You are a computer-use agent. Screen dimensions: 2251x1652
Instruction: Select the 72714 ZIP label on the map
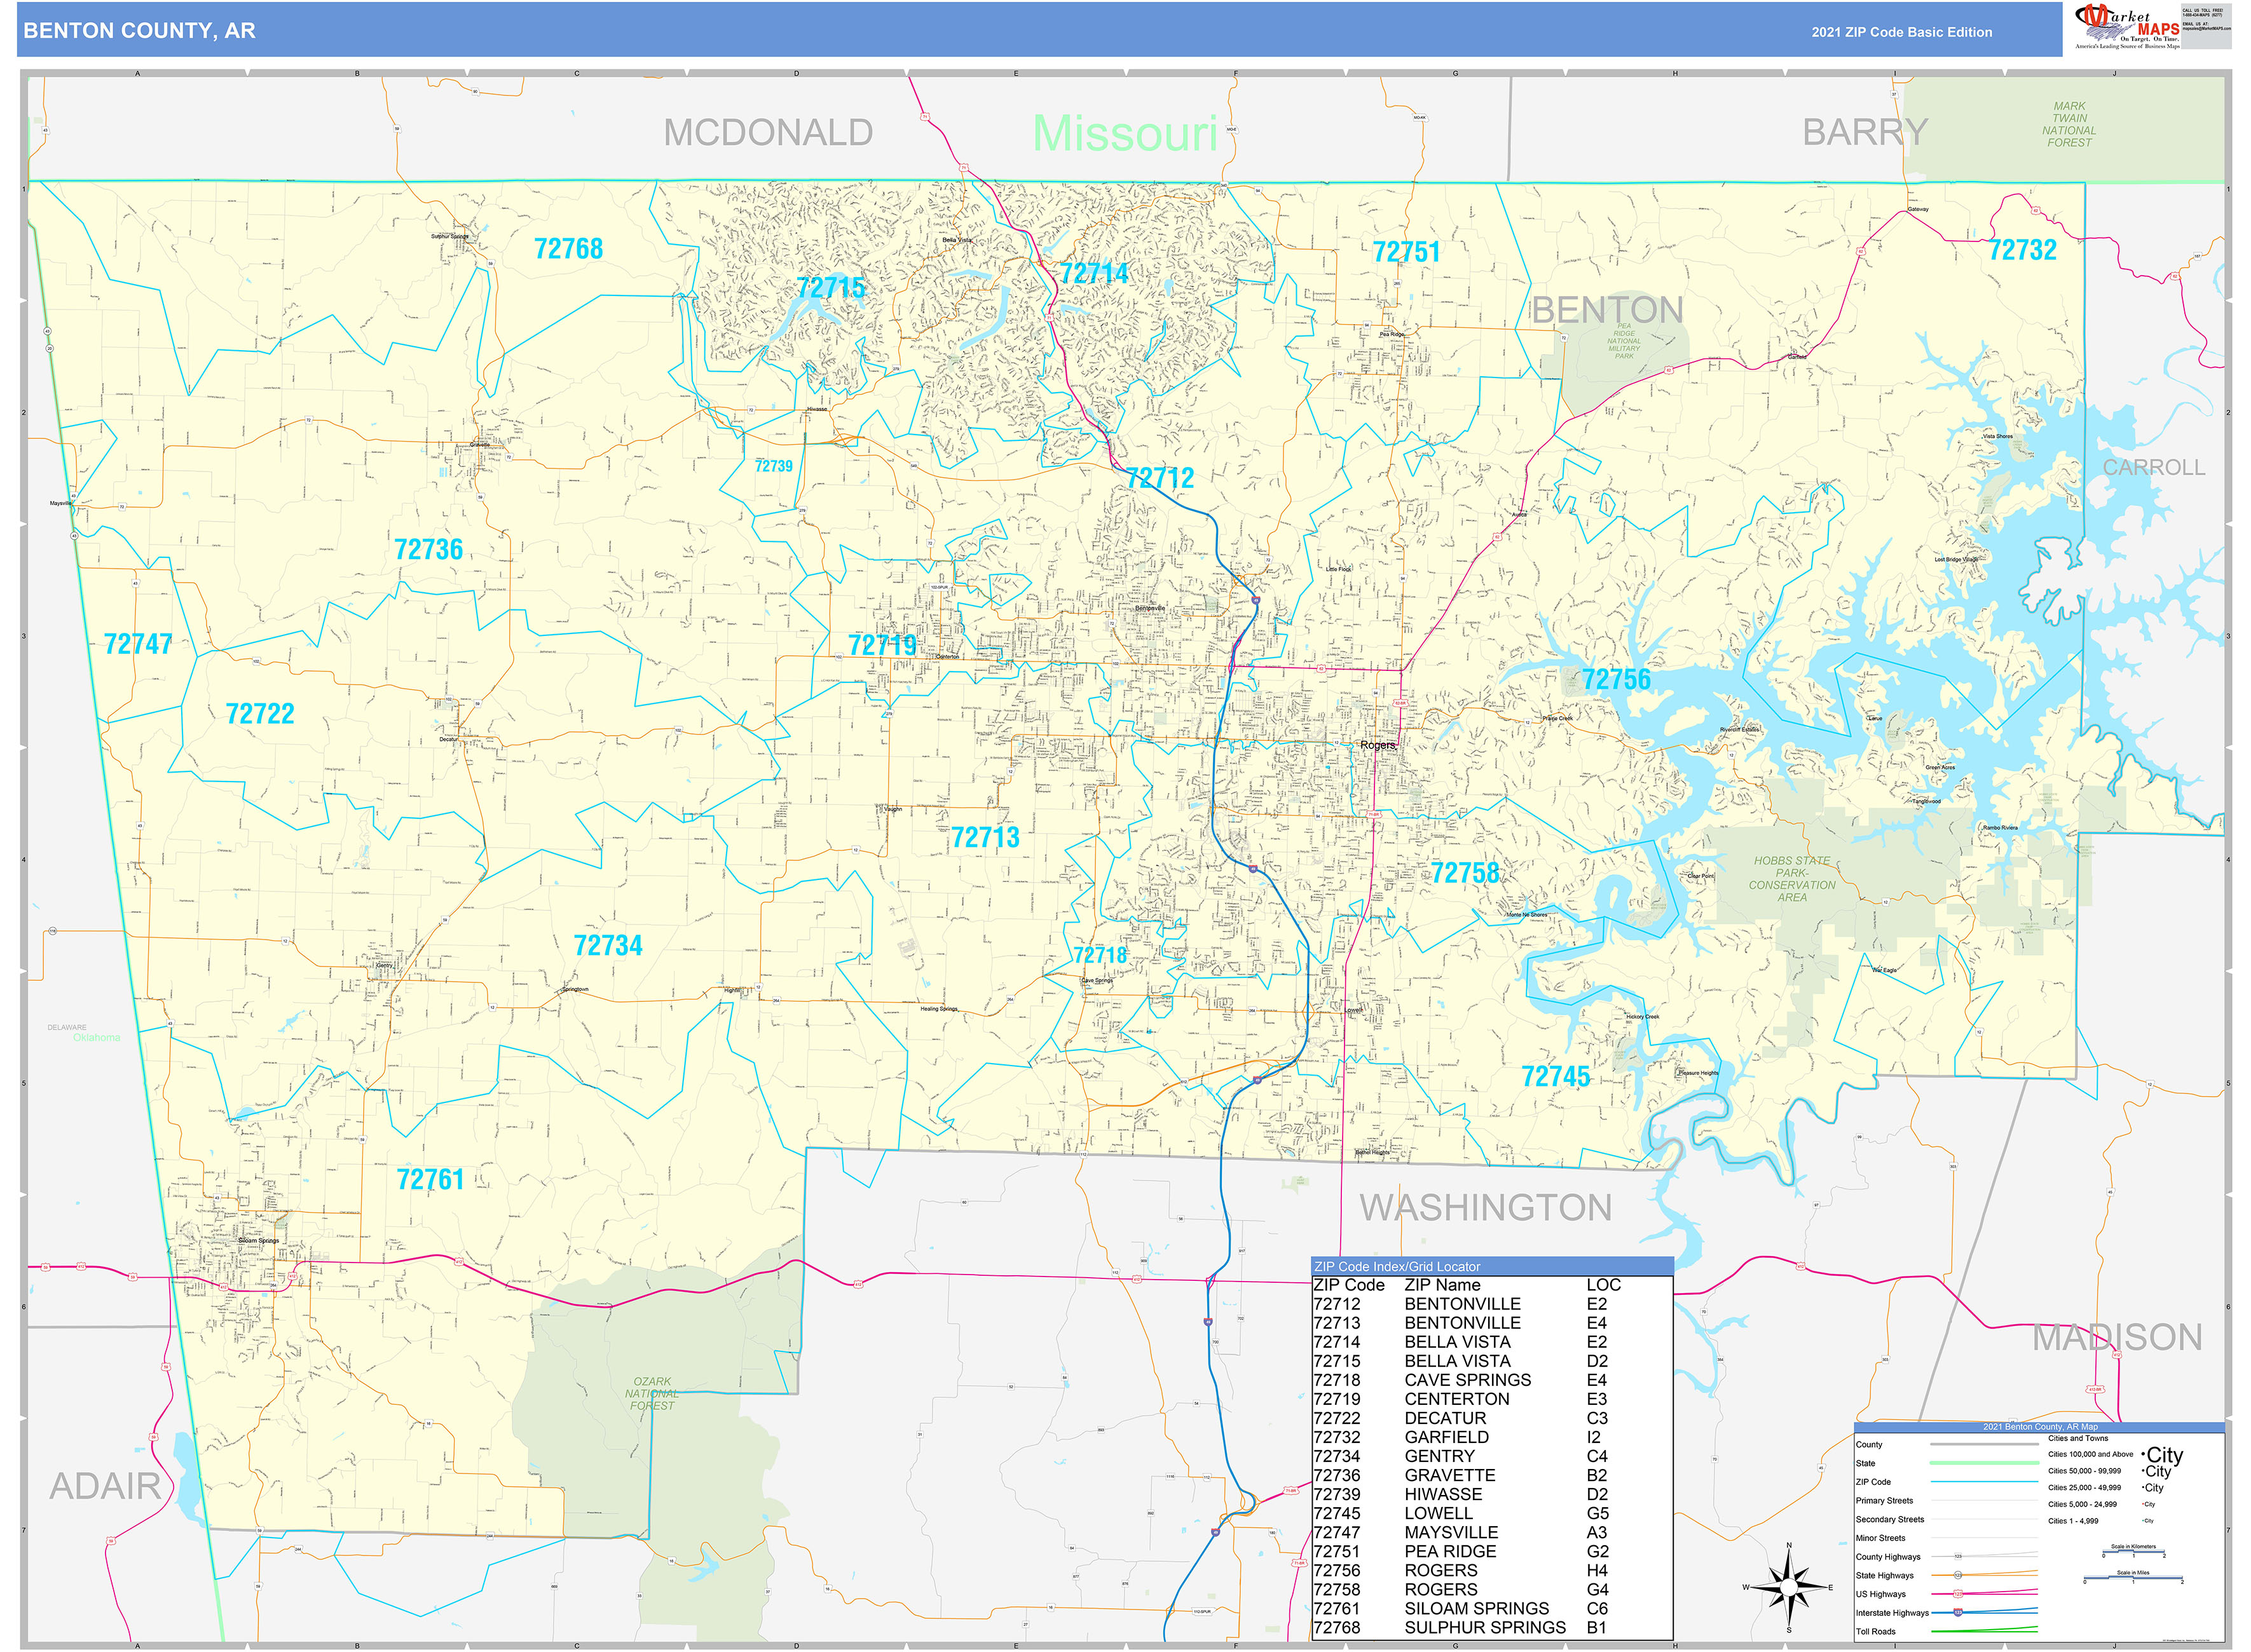pyautogui.click(x=1093, y=273)
